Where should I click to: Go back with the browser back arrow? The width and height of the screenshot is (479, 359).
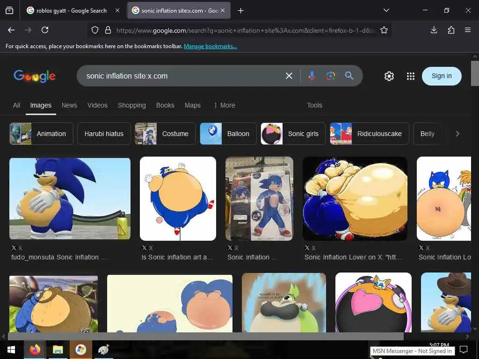[x=11, y=30]
